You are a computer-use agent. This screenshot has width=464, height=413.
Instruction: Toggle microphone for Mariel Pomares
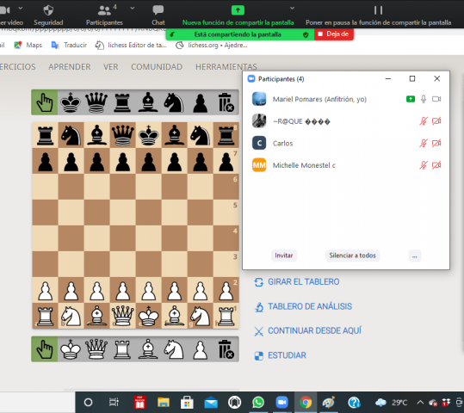[424, 99]
